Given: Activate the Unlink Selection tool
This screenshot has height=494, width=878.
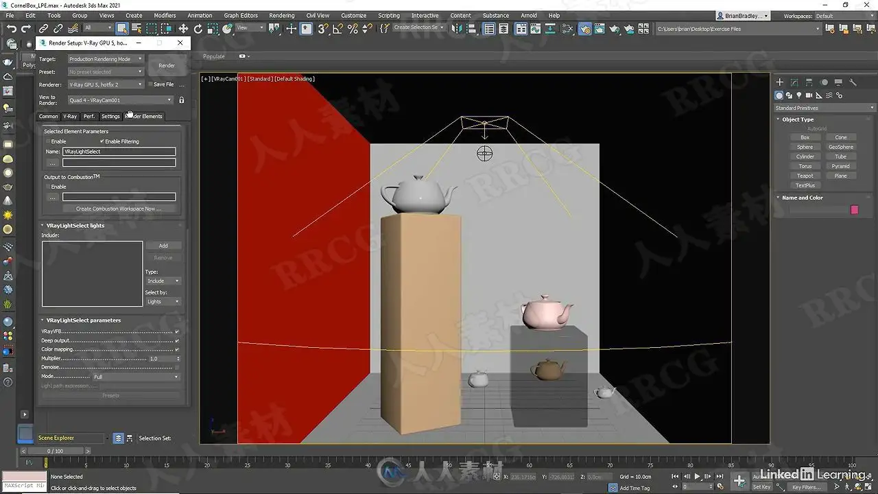Looking at the screenshot, I should (x=58, y=29).
